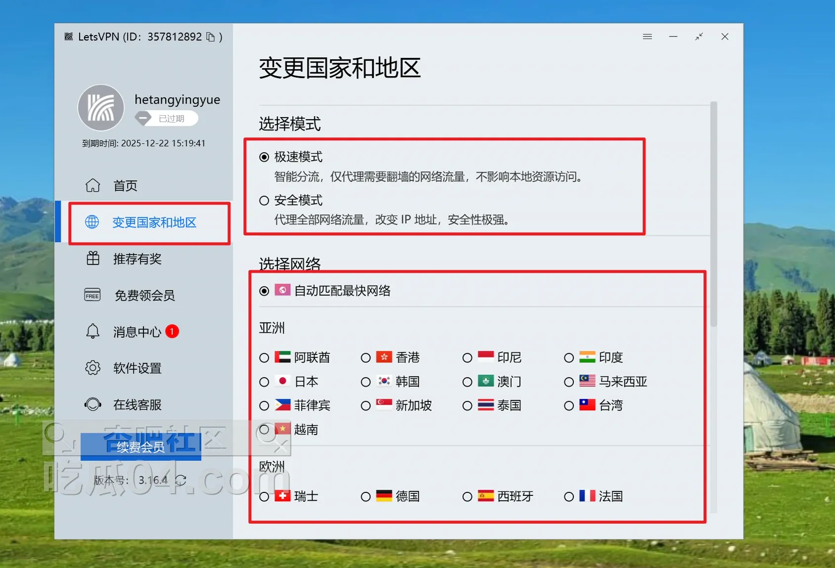Choose the 德国 network radio button
This screenshot has height=568, width=835.
(366, 496)
